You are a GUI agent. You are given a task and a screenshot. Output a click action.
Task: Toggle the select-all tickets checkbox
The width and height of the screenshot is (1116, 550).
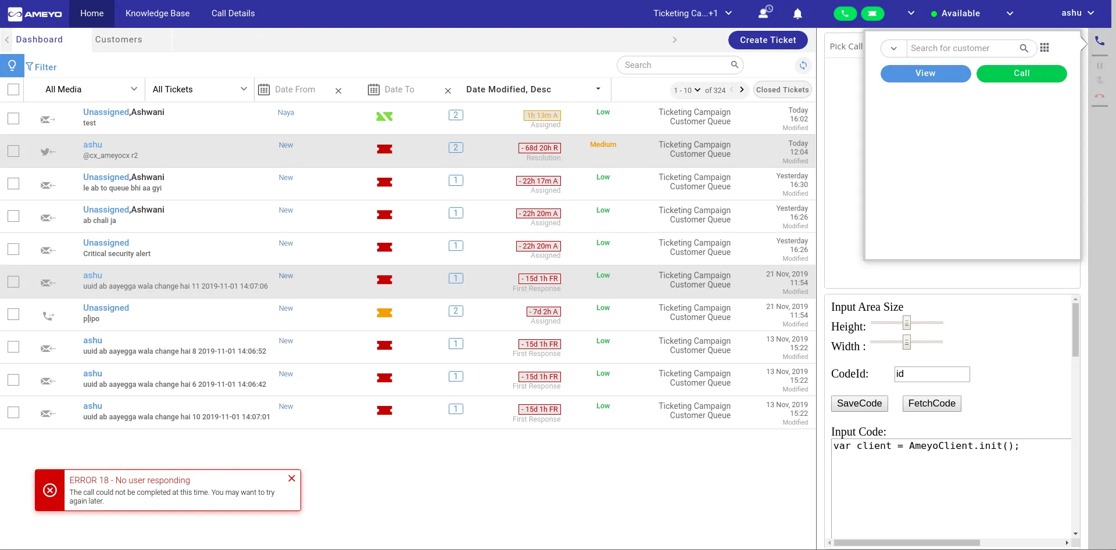tap(13, 89)
